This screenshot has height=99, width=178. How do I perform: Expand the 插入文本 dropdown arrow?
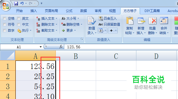(56, 18)
